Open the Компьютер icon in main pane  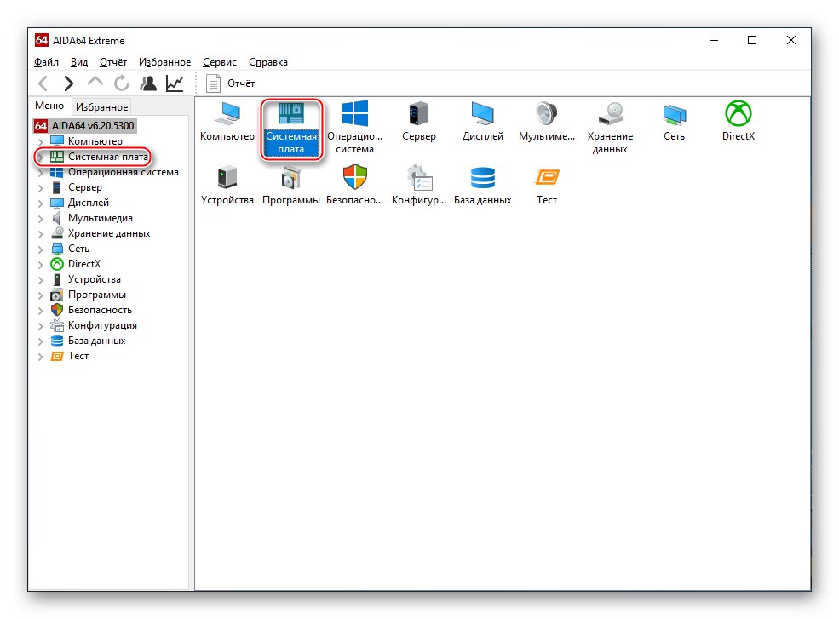(x=227, y=122)
